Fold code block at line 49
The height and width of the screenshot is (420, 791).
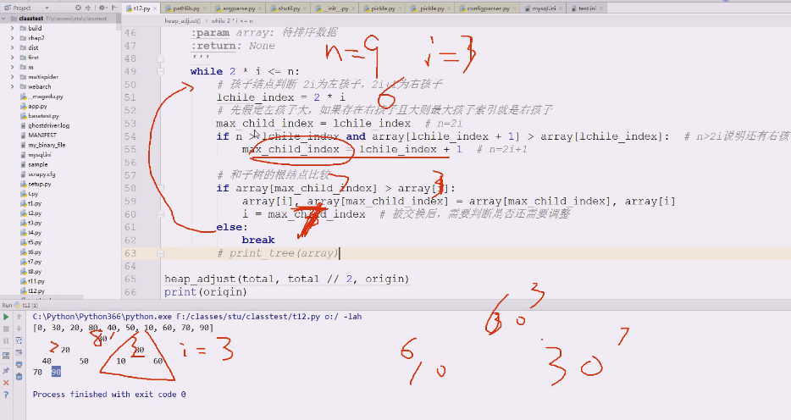click(160, 72)
